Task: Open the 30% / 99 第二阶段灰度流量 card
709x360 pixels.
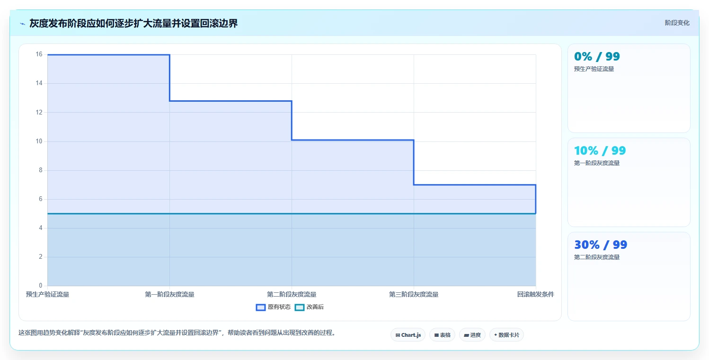Action: [629, 276]
